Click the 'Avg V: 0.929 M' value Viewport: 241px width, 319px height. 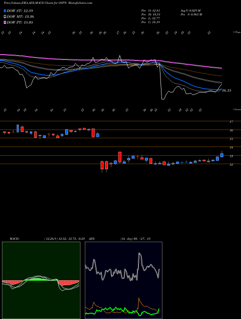(190, 11)
